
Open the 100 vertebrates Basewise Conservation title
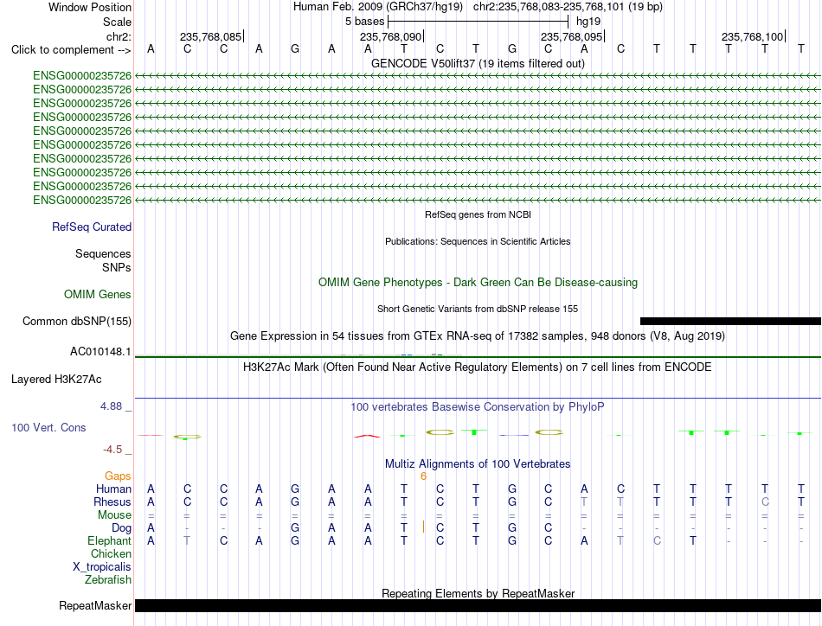[478, 407]
